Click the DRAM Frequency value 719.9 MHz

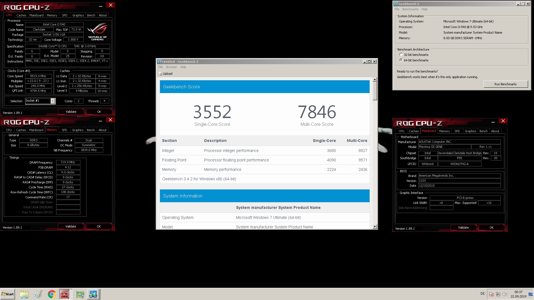pos(68,162)
